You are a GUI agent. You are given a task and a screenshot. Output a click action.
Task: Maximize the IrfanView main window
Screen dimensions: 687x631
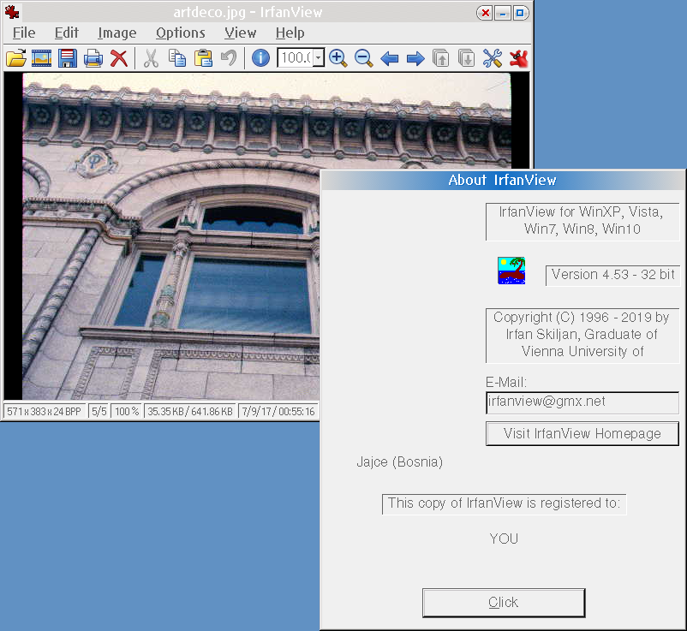(x=520, y=13)
